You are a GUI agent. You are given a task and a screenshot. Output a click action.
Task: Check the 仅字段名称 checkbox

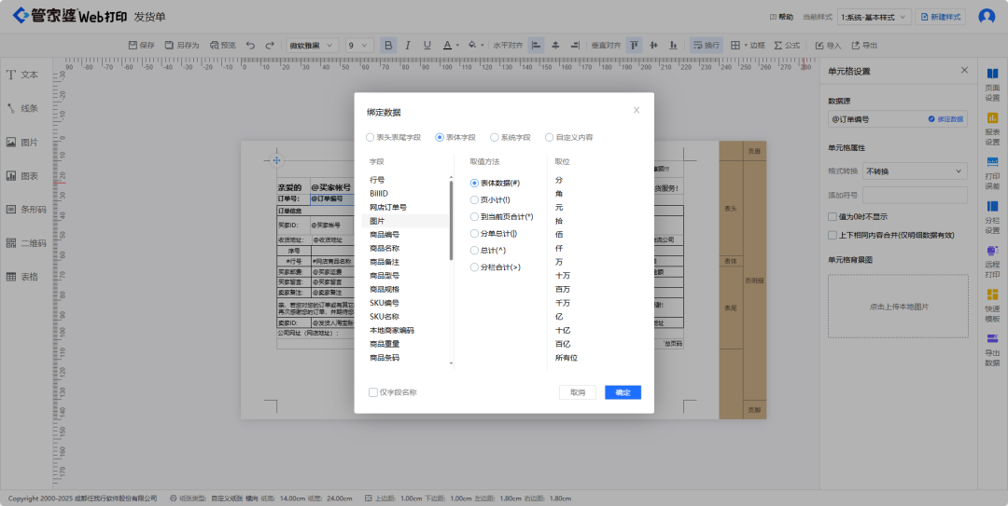[373, 392]
